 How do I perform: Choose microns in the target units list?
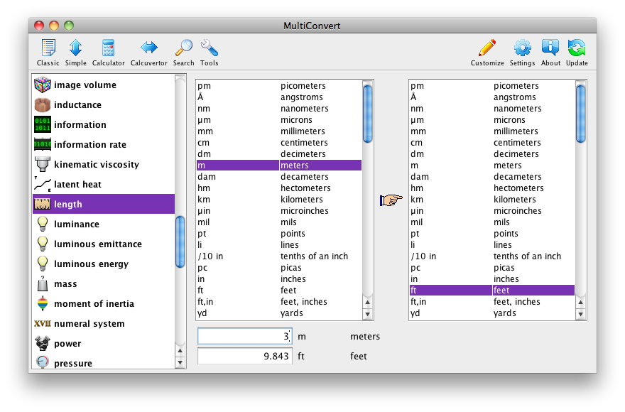click(492, 119)
